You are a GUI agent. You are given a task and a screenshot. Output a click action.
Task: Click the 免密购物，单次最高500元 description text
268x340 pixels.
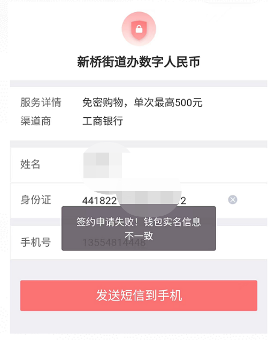[x=142, y=102]
